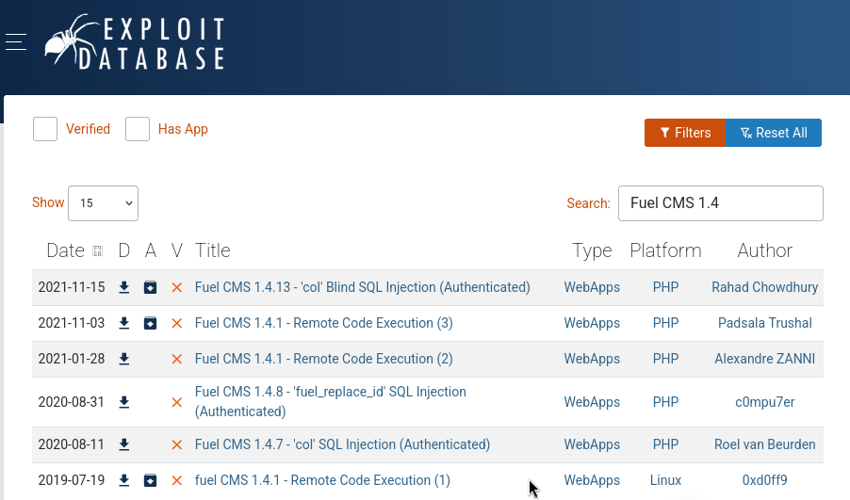Click unverified X icon on 2020-08-31 row
The image size is (850, 500).
[x=177, y=402]
